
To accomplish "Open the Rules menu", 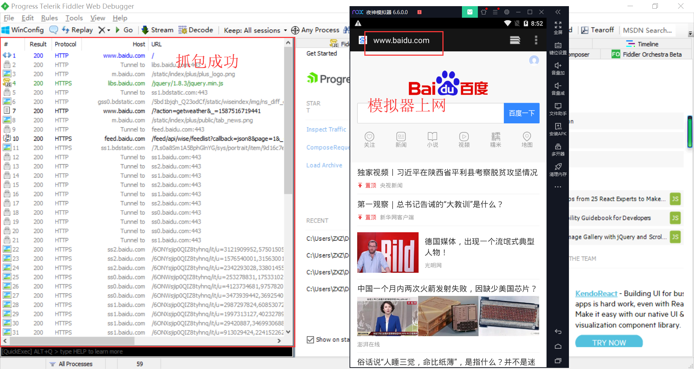I will point(50,18).
